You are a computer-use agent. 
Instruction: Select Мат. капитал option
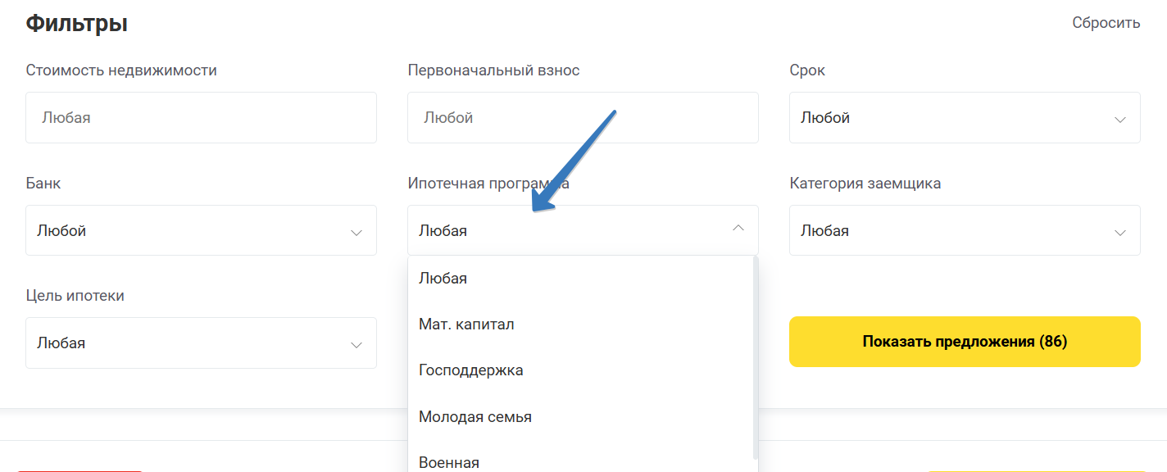pos(580,324)
